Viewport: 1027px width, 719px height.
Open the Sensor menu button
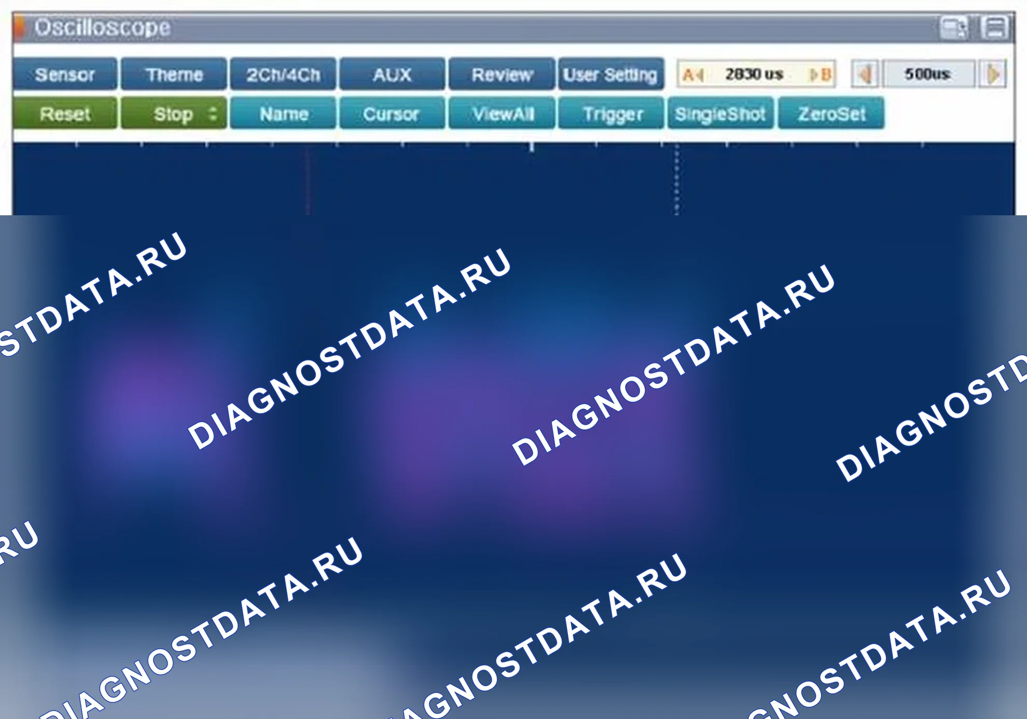pyautogui.click(x=65, y=75)
